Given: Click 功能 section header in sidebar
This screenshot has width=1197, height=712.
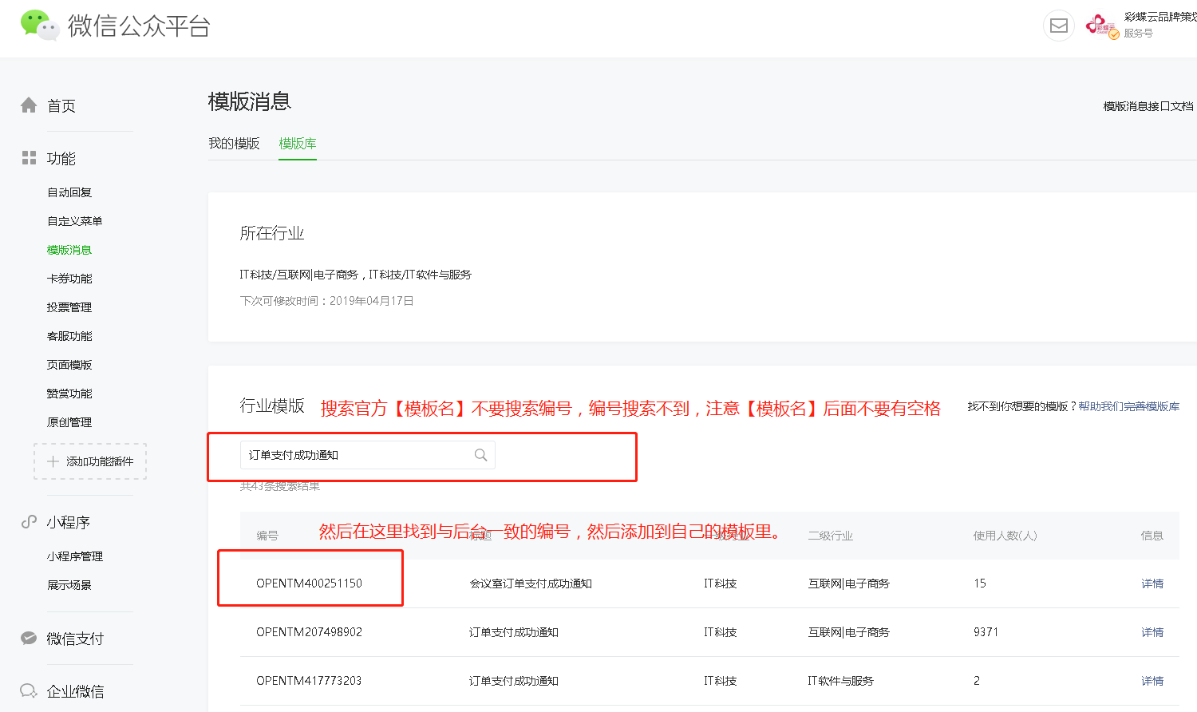Looking at the screenshot, I should (x=61, y=159).
